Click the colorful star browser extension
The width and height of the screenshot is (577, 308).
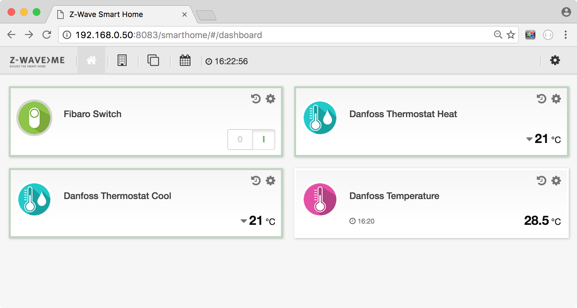[x=530, y=35]
